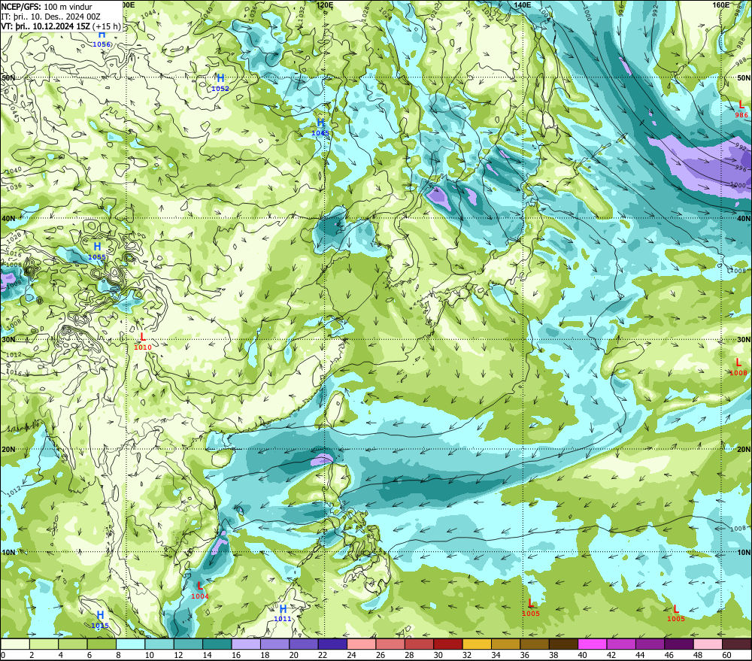Screen dimensions: 752x661
Task: Select the low pressure label L 1004
Action: click(x=200, y=590)
